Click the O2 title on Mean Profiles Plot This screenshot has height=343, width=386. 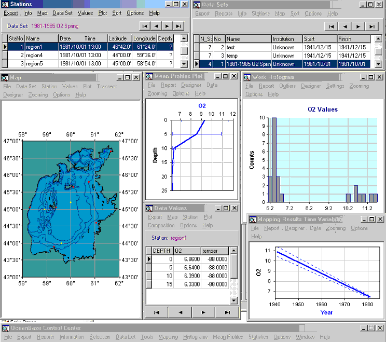click(x=202, y=106)
